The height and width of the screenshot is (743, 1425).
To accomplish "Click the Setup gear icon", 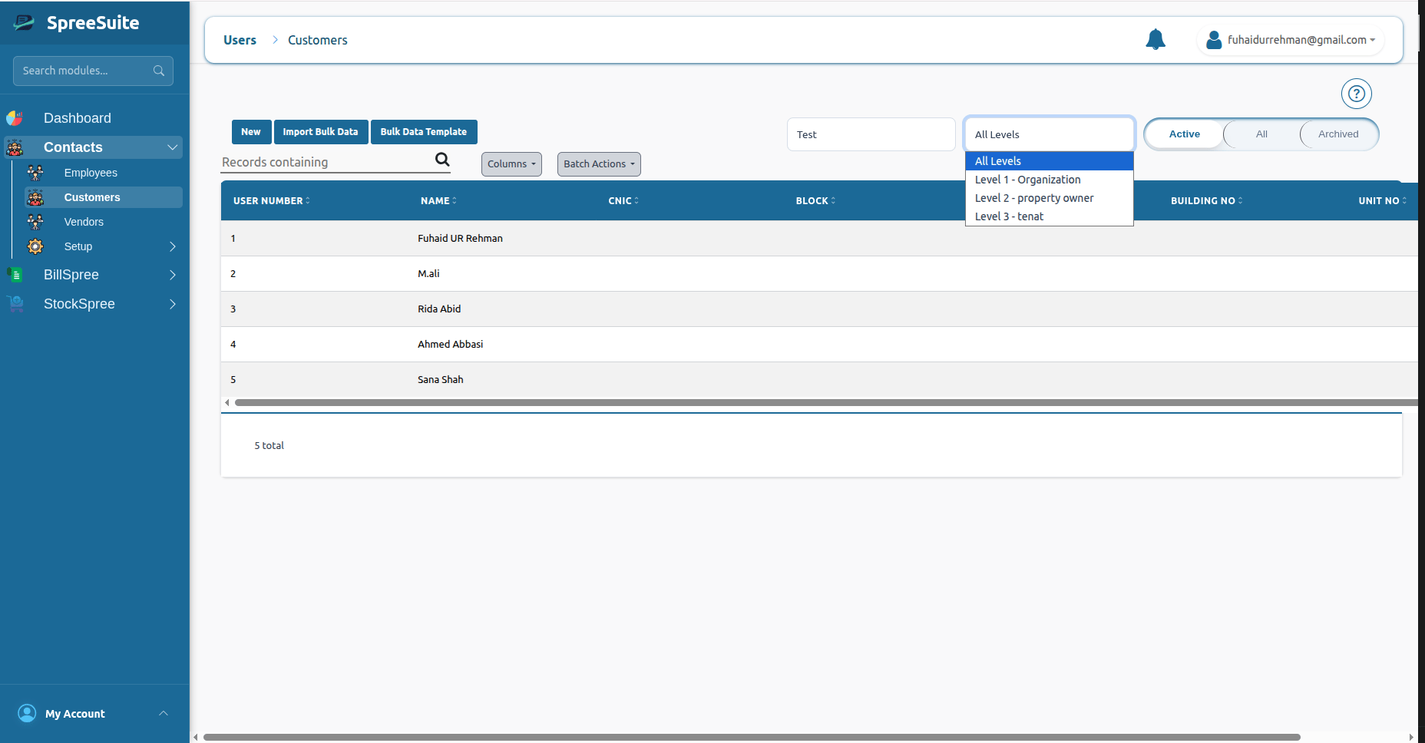I will click(x=35, y=246).
